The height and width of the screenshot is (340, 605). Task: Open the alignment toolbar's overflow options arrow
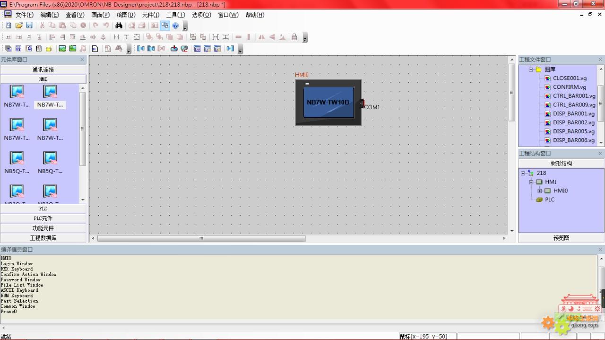[305, 38]
